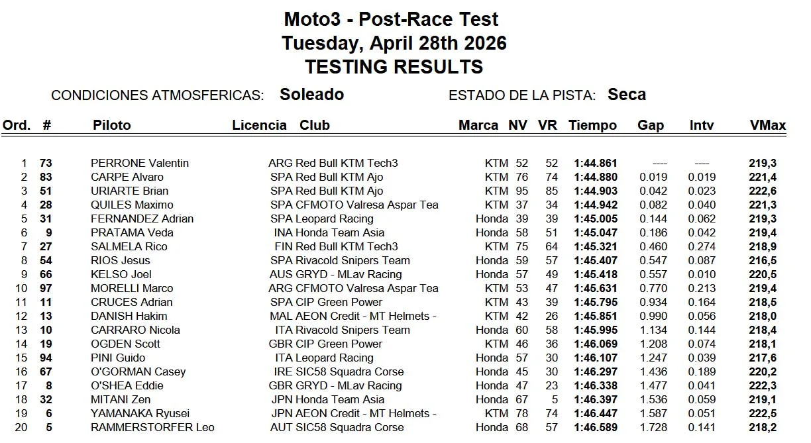The width and height of the screenshot is (811, 443).
Task: Click the Gap column header
Action: click(x=650, y=125)
